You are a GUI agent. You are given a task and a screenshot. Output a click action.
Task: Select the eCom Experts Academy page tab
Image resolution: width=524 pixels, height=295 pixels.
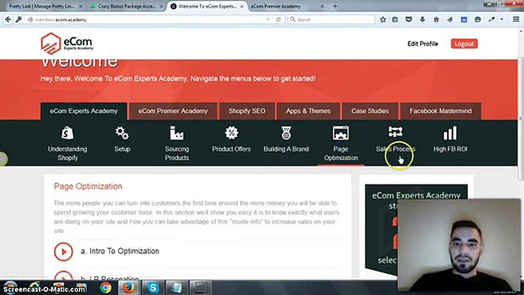pyautogui.click(x=84, y=111)
